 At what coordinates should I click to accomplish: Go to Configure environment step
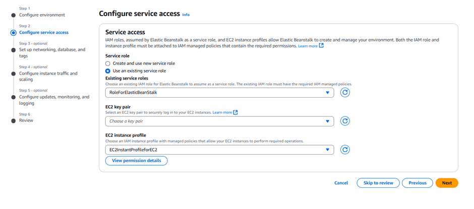click(x=42, y=15)
